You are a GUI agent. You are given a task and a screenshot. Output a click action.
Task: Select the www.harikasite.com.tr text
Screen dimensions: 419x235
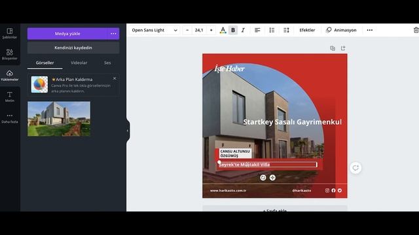[228, 191]
